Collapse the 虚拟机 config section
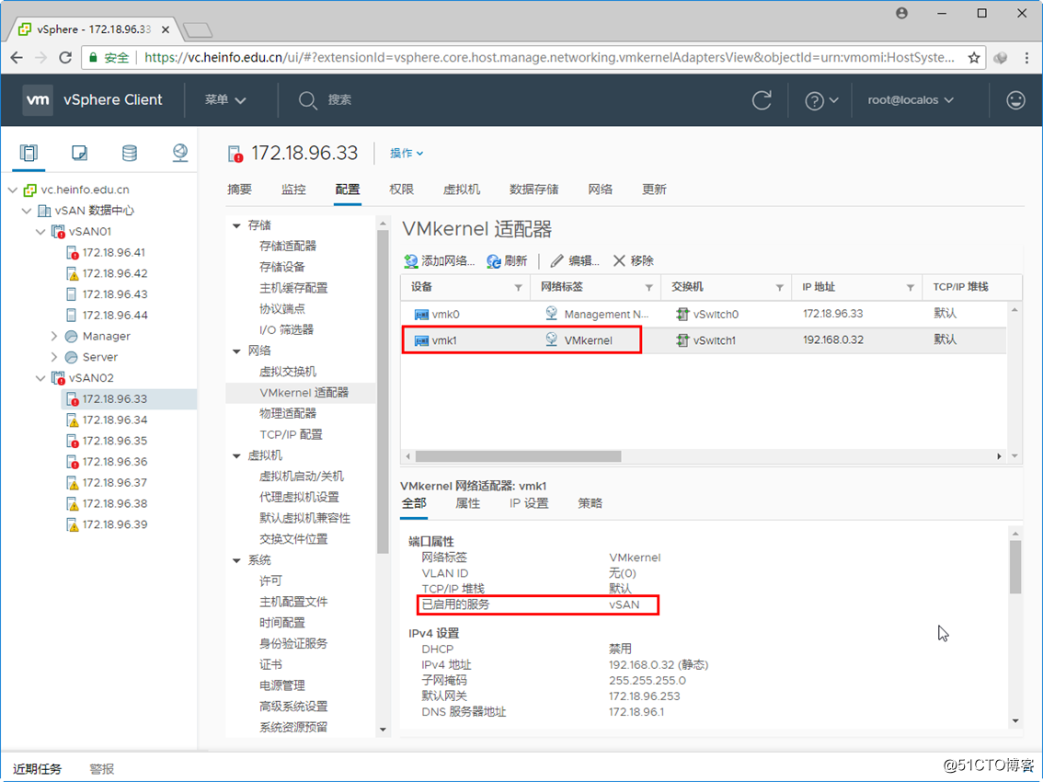The height and width of the screenshot is (782, 1043). [236, 456]
